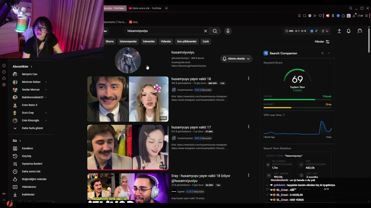This screenshot has height=208, width=371.
Task: Open the account avatar menu
Action: pos(360,31)
